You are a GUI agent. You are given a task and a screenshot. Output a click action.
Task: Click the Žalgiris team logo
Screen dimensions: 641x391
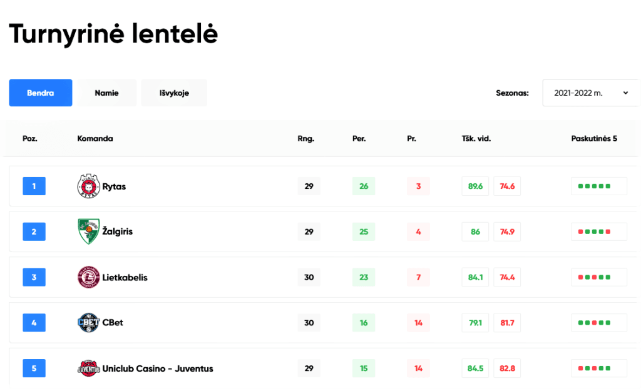coord(88,231)
